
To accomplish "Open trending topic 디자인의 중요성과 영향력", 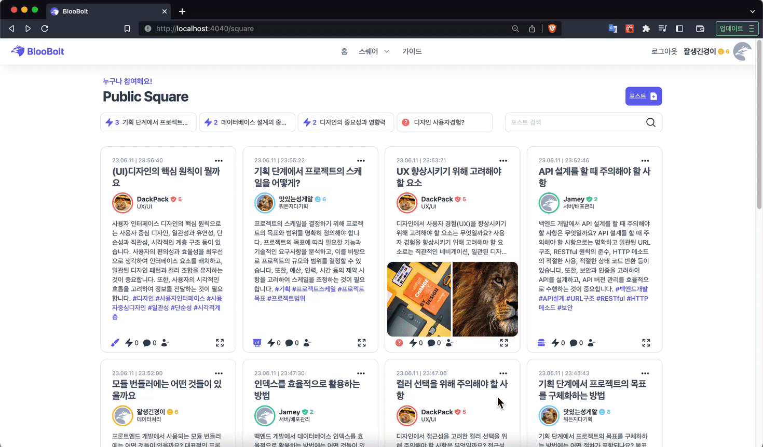I will tap(346, 122).
